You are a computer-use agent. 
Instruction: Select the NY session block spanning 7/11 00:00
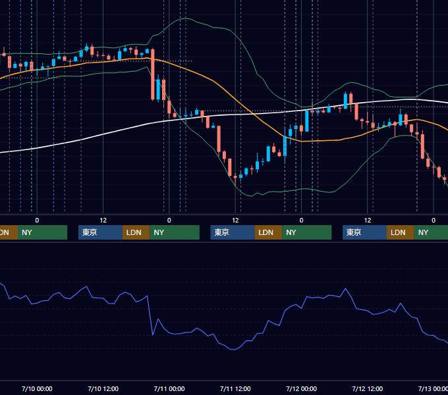point(175,232)
